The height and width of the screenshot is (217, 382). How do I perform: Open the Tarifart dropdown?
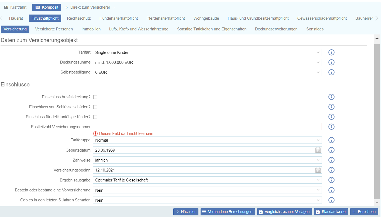[x=207, y=52]
